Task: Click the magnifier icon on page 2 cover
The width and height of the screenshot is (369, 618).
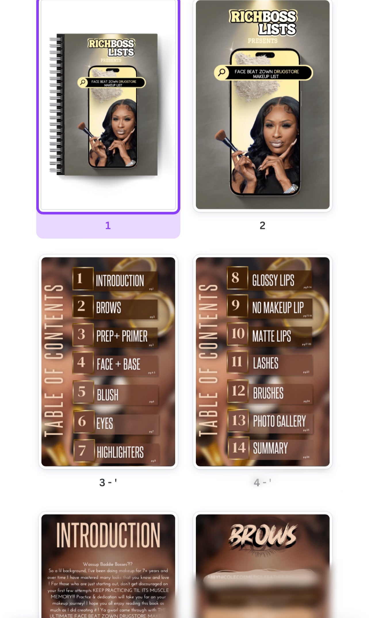Action: click(x=221, y=72)
